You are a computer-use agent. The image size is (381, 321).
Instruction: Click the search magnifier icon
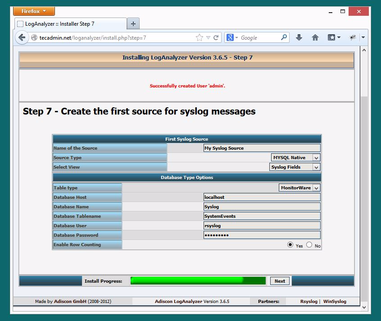click(284, 37)
